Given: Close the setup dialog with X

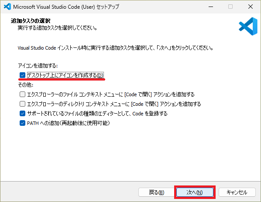Looking at the screenshot, I should [x=251, y=7].
